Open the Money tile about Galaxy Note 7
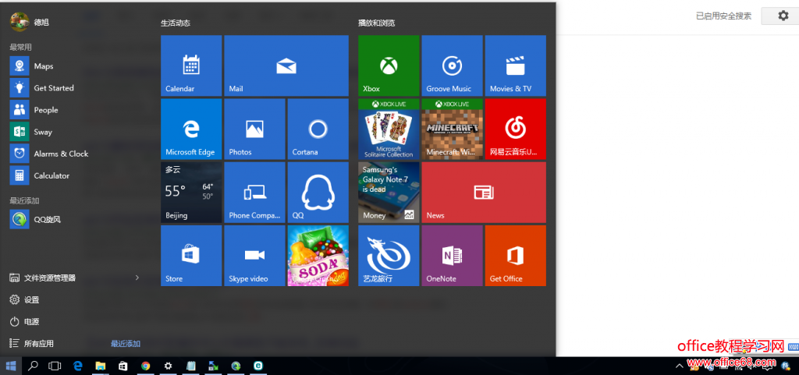 click(x=389, y=193)
